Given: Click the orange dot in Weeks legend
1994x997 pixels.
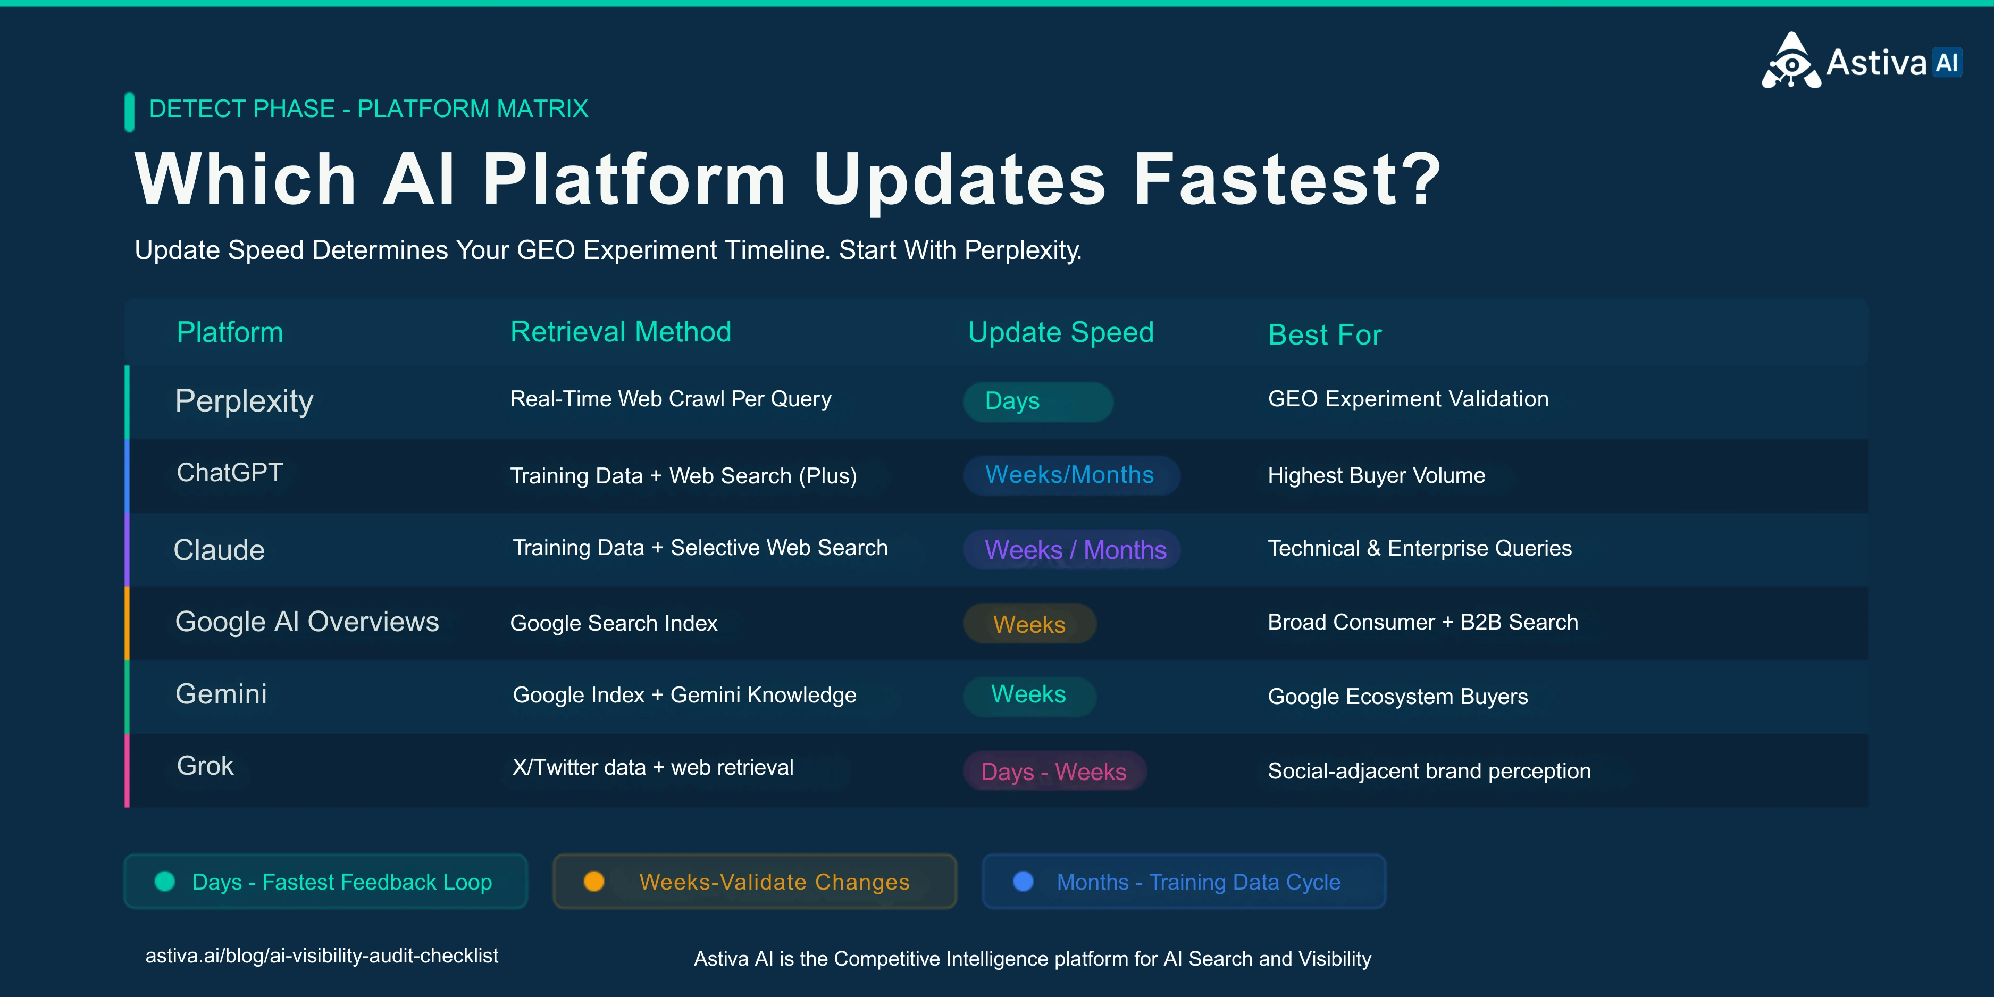Looking at the screenshot, I should (x=594, y=881).
